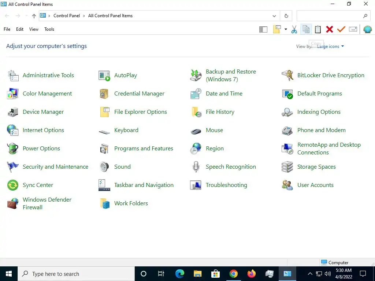
Task: Open the Speech Recognition microphone icon
Action: click(x=196, y=167)
